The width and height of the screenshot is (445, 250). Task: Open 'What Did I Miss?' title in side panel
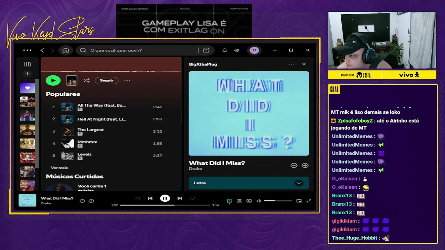(x=217, y=163)
